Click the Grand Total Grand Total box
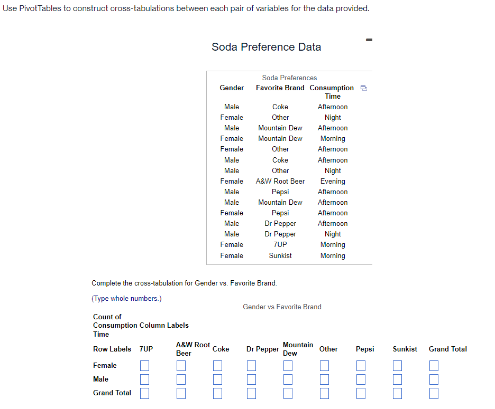The height and width of the screenshot is (409, 495). point(434,393)
